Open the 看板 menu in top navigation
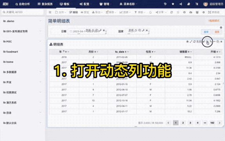 pyautogui.click(x=65, y=4)
